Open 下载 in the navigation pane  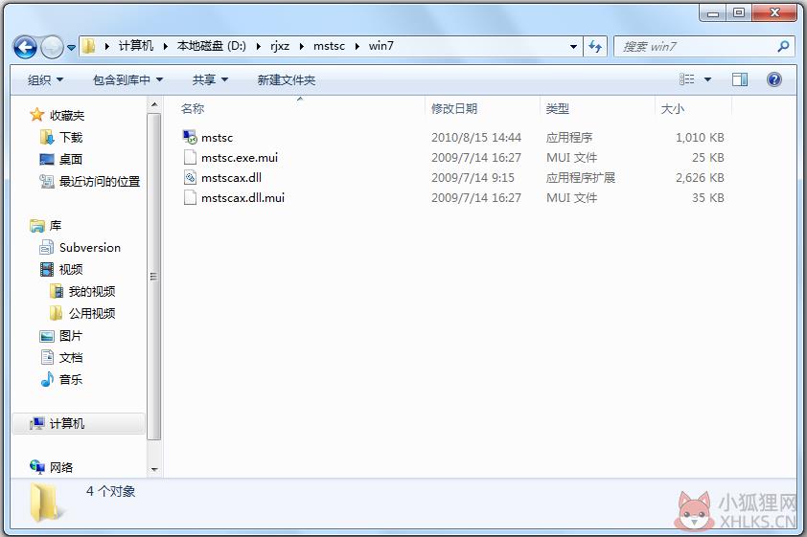pyautogui.click(x=71, y=137)
